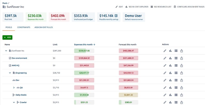Switch to the Constraints tab
The image size is (207, 105).
coord(24,27)
